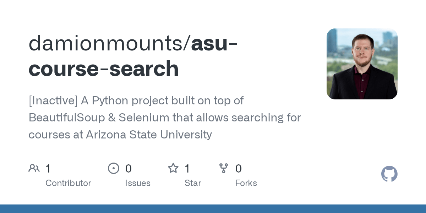Click "Arizona State University" in the description

point(149,135)
